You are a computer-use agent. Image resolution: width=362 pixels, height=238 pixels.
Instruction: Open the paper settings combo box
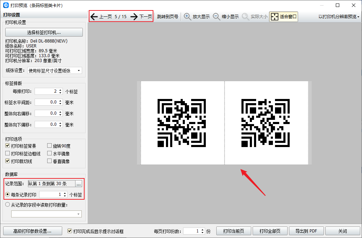[55, 71]
